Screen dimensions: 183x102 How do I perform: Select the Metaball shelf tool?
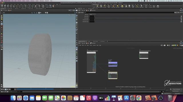click(x=51, y=6)
